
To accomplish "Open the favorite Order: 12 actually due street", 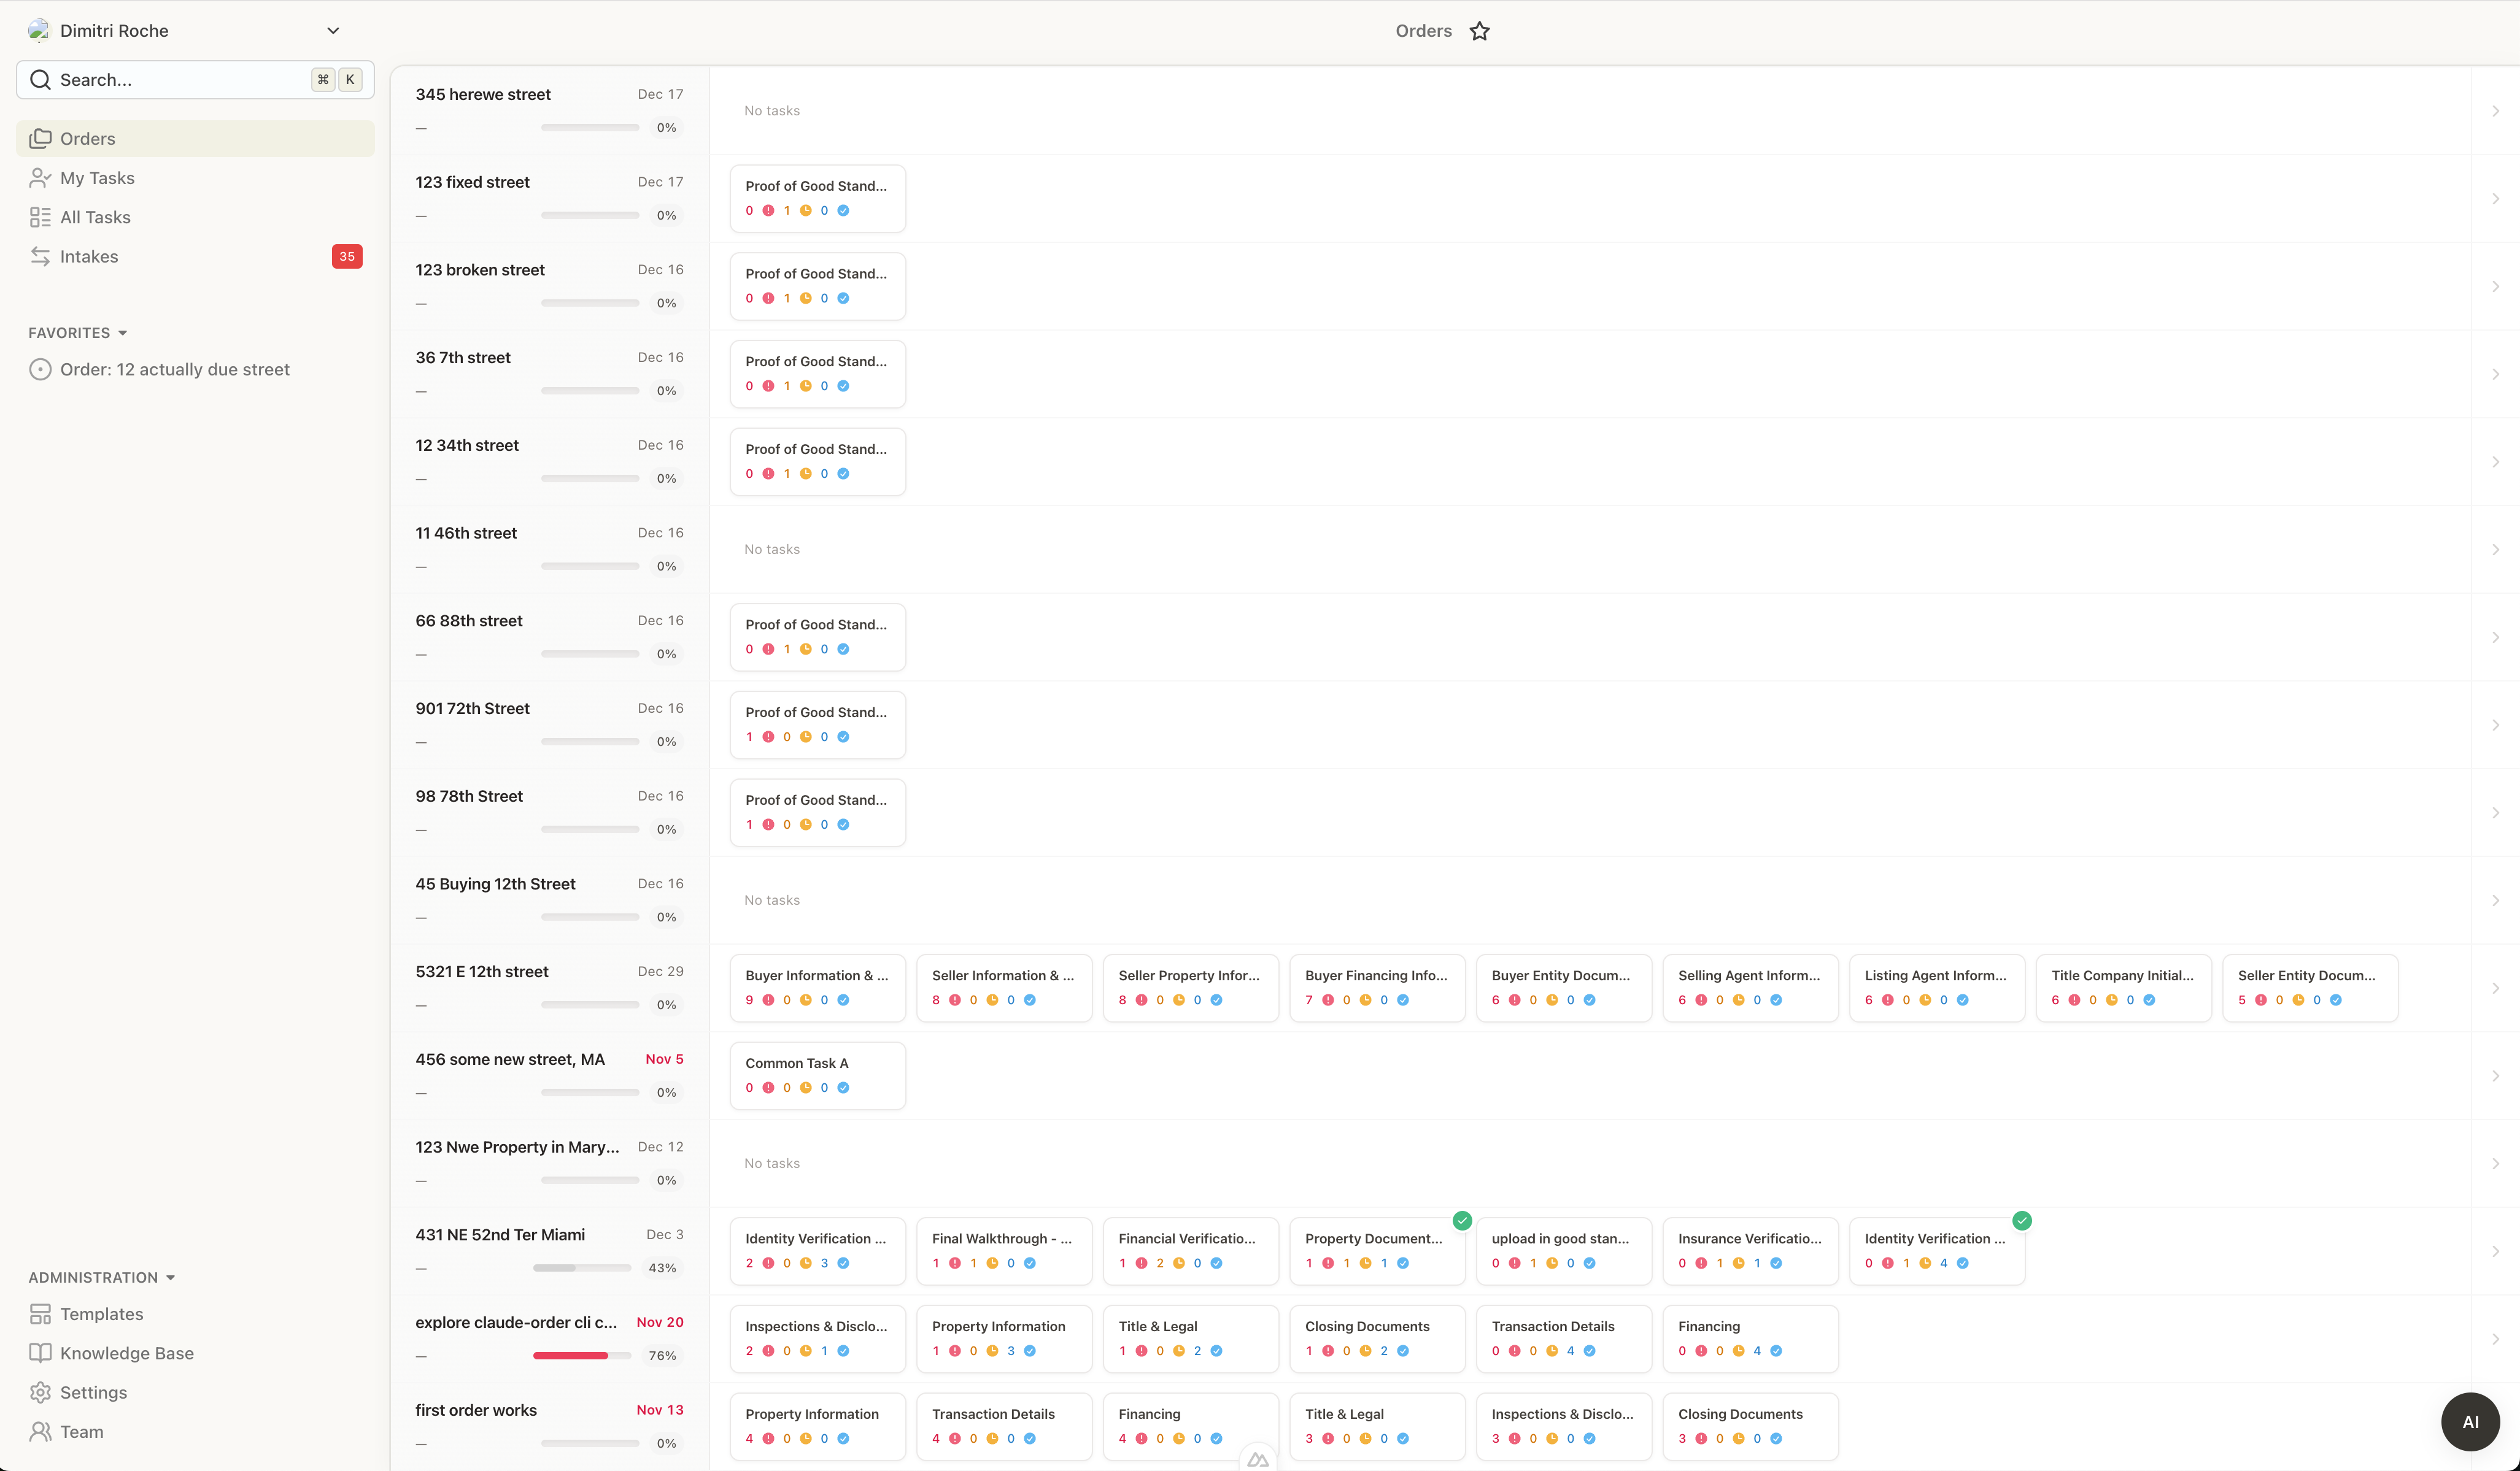I will 174,370.
